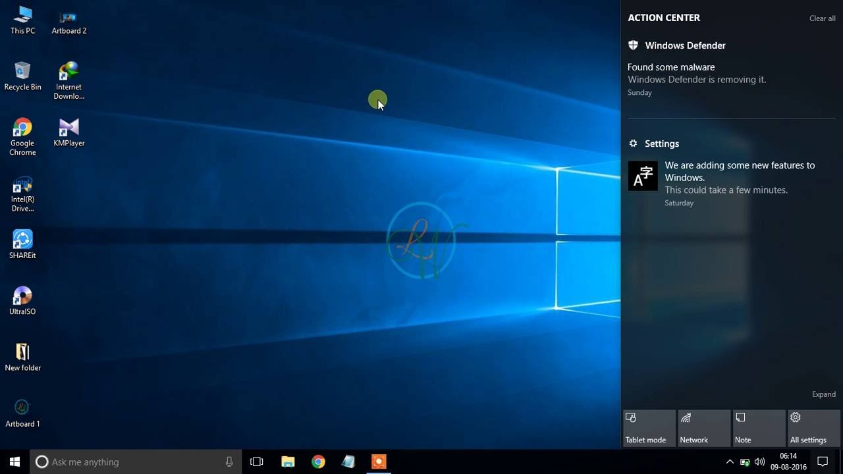Clear all notifications in Action Center

click(x=822, y=18)
